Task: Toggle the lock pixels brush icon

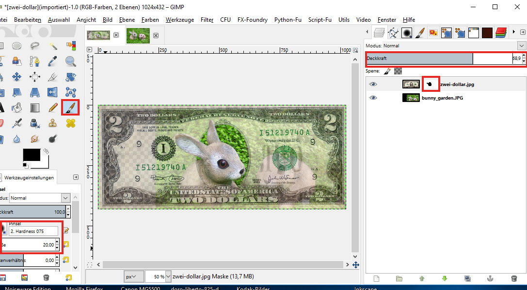Action: [x=387, y=71]
